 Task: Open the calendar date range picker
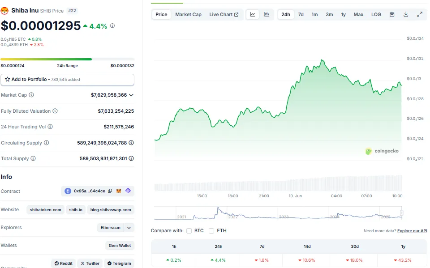pos(392,14)
